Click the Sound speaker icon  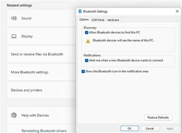coord(14,18)
